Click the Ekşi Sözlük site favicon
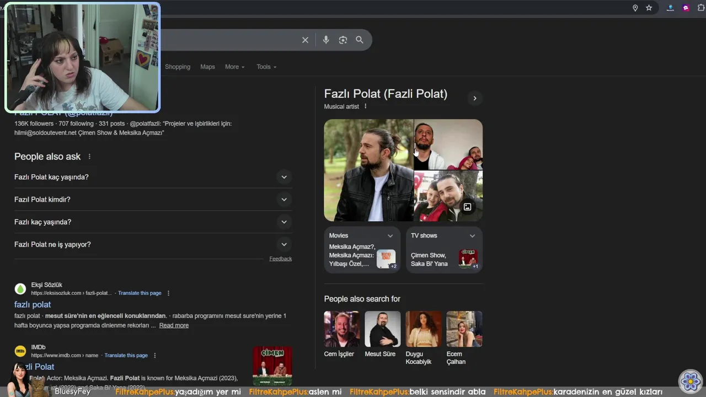The image size is (706, 397). (20, 289)
